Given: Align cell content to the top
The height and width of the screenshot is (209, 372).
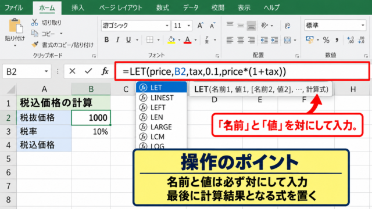Looking at the screenshot, I should point(230,25).
